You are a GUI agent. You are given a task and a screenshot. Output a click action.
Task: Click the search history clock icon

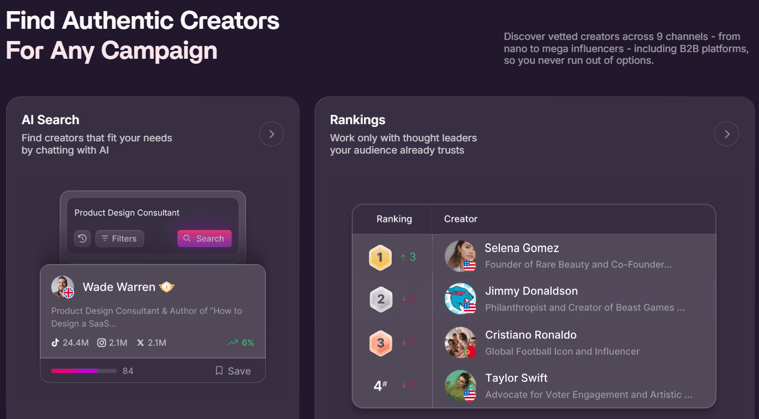[82, 238]
